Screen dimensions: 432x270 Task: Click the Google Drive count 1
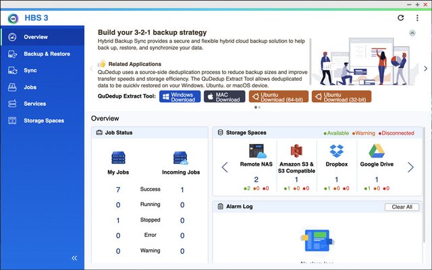pos(377,180)
